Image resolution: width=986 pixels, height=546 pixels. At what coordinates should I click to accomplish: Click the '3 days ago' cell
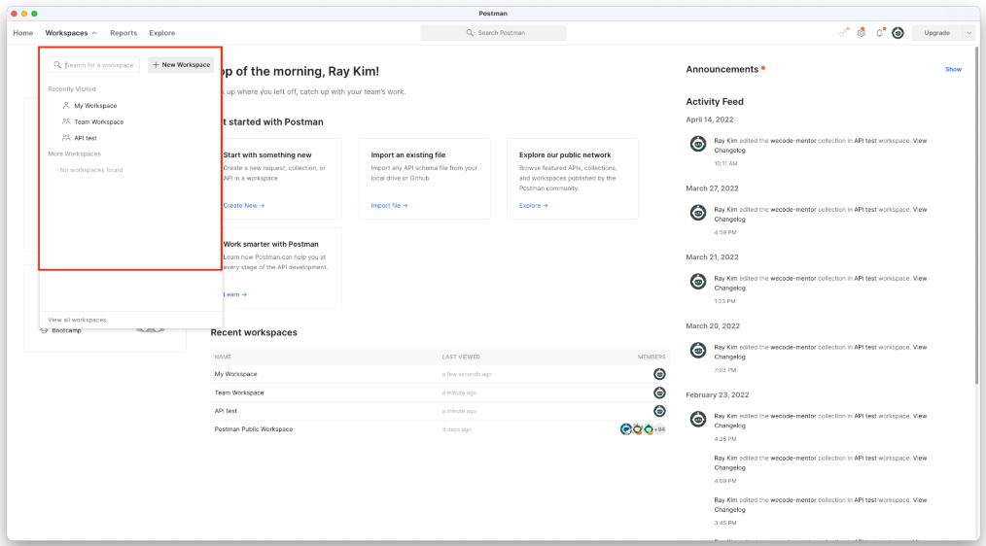click(x=456, y=429)
